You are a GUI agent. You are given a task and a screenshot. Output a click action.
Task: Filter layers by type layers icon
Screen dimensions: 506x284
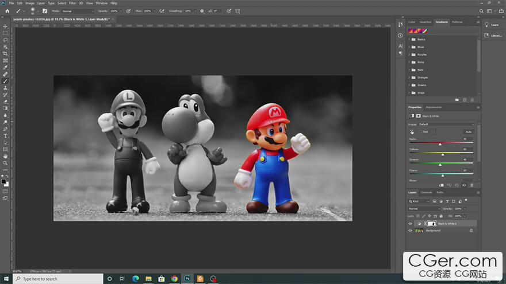pyautogui.click(x=447, y=201)
